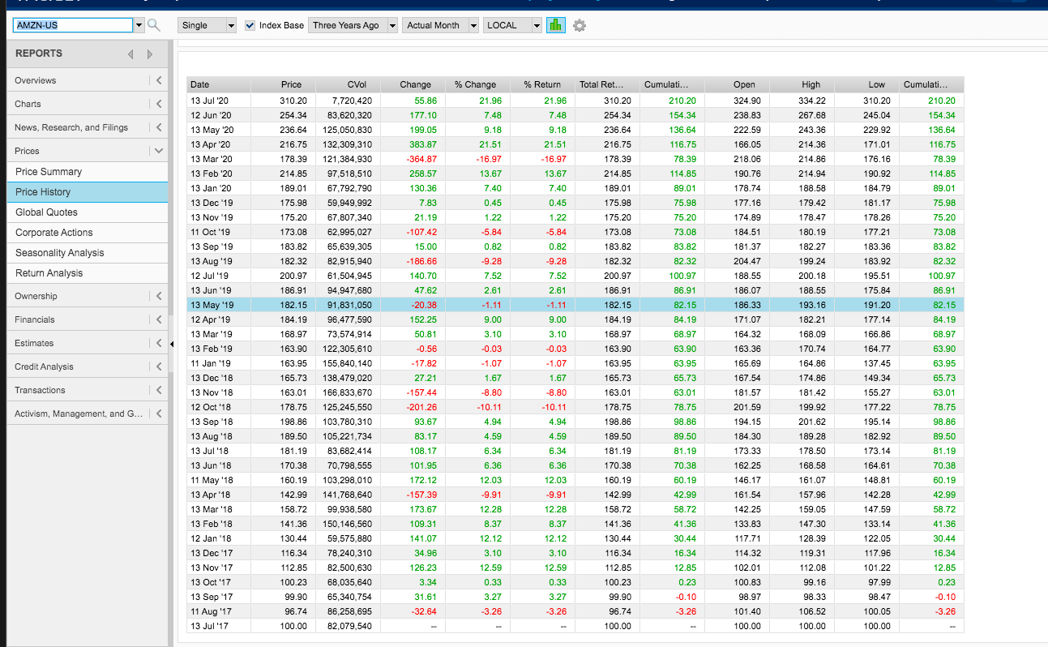Sort by the Date column header
This screenshot has width=1048, height=647.
[219, 84]
